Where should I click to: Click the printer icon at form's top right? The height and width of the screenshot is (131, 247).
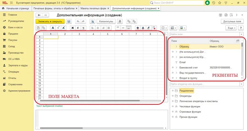tap(226, 15)
